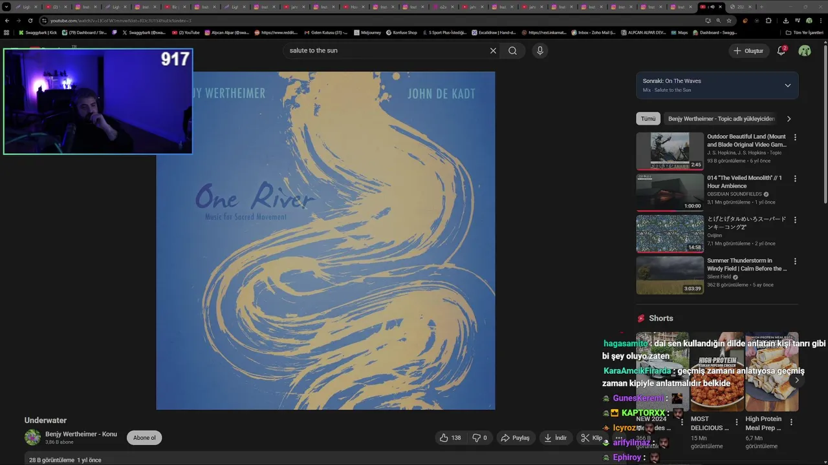Open the Excalidraw bookmark
This screenshot has width=828, height=465.
coord(493,32)
